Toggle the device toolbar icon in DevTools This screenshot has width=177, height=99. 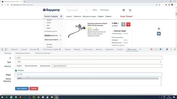[6, 50]
